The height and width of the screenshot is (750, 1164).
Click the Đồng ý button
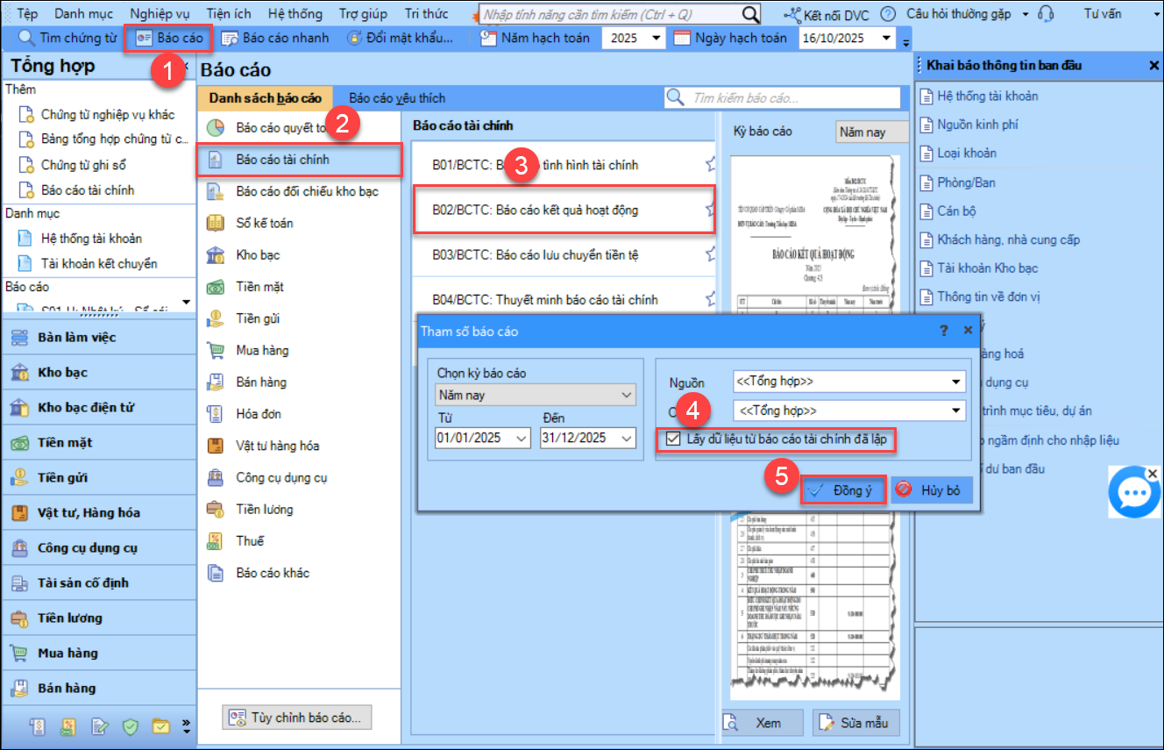point(842,490)
